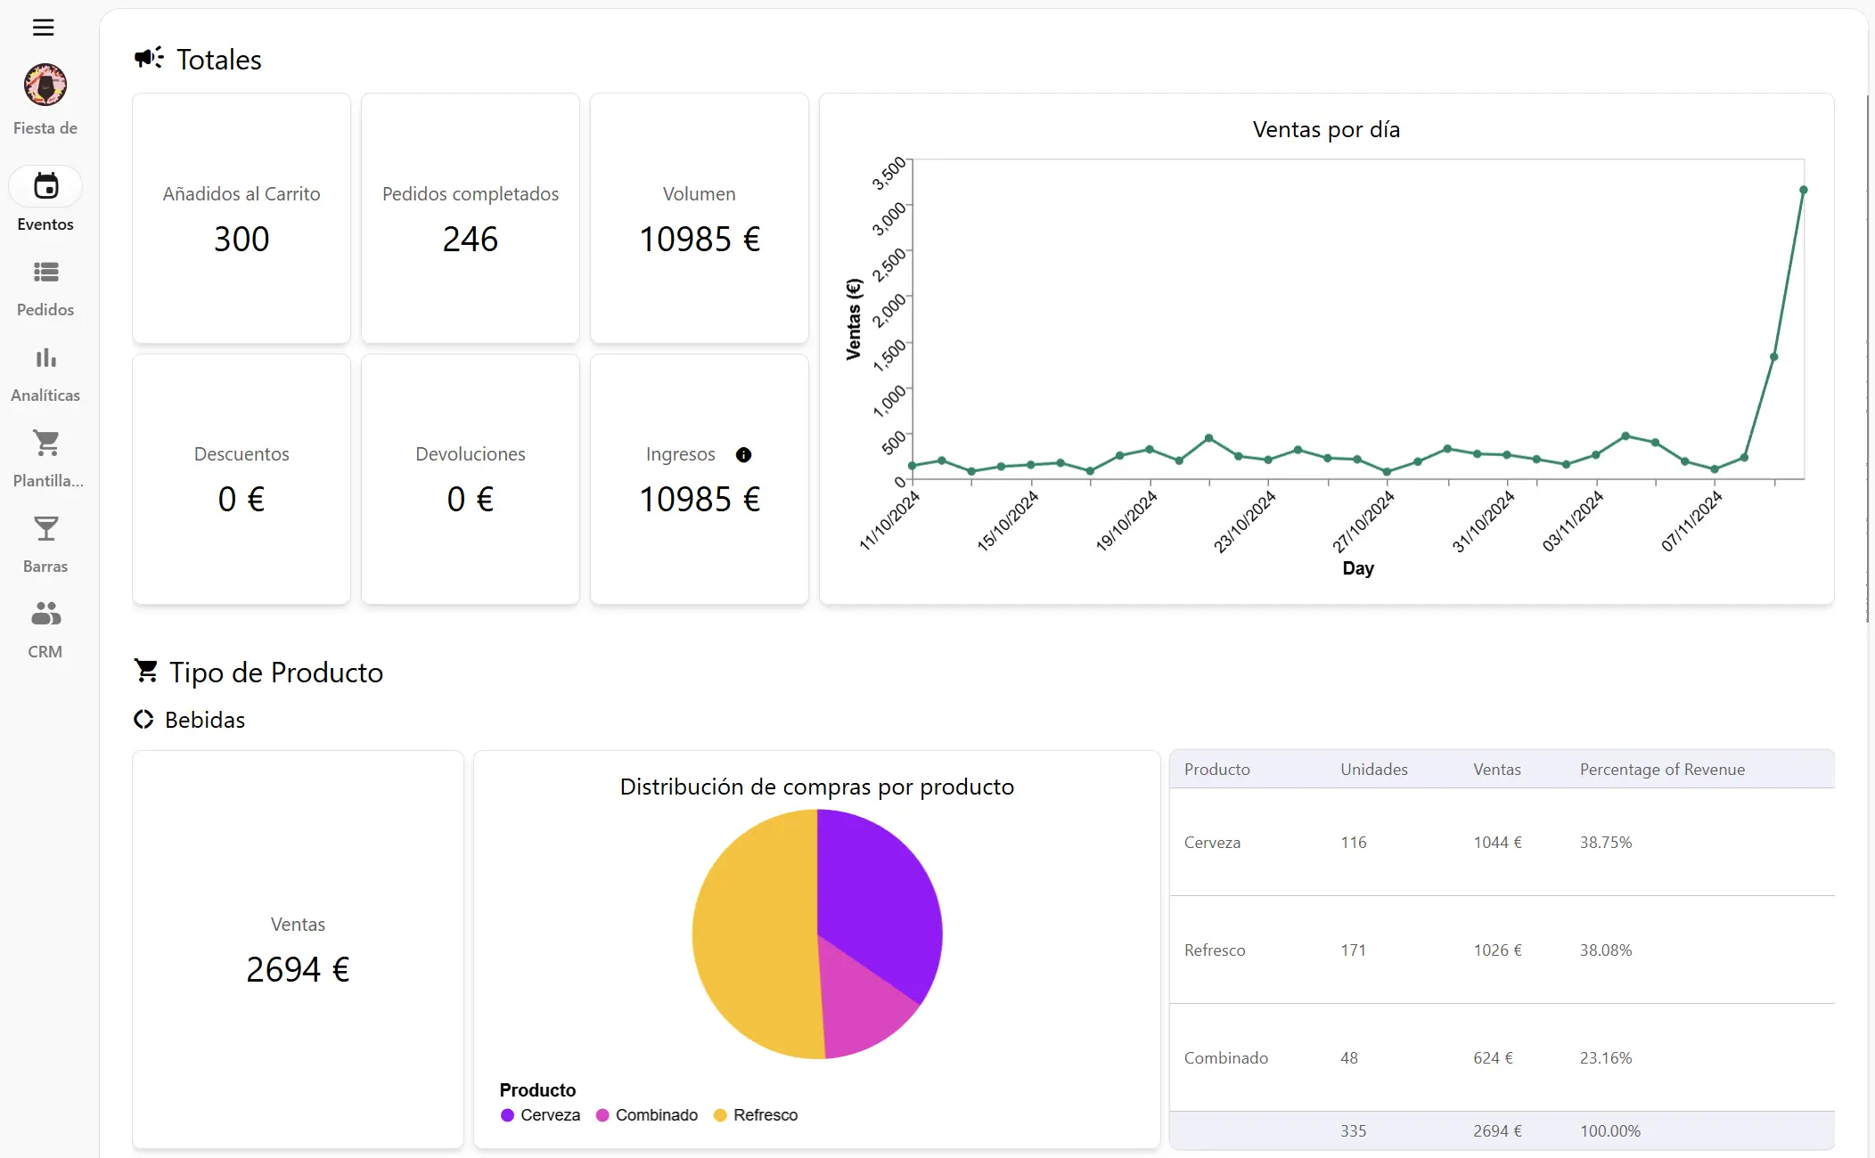Click the Tipo de Producto cart icon
Image resolution: width=1875 pixels, height=1158 pixels.
146,671
